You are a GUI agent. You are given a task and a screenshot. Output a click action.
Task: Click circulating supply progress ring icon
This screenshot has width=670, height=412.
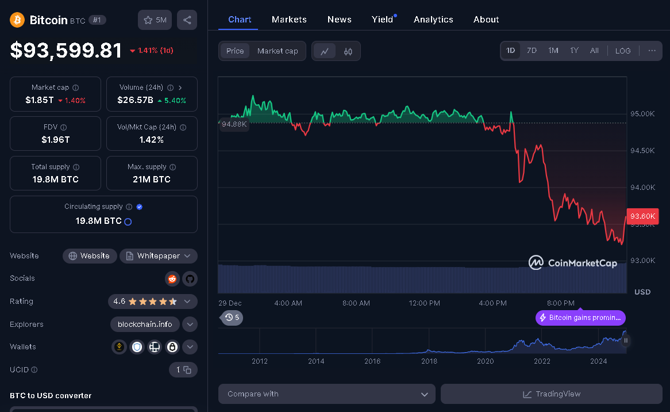(128, 222)
